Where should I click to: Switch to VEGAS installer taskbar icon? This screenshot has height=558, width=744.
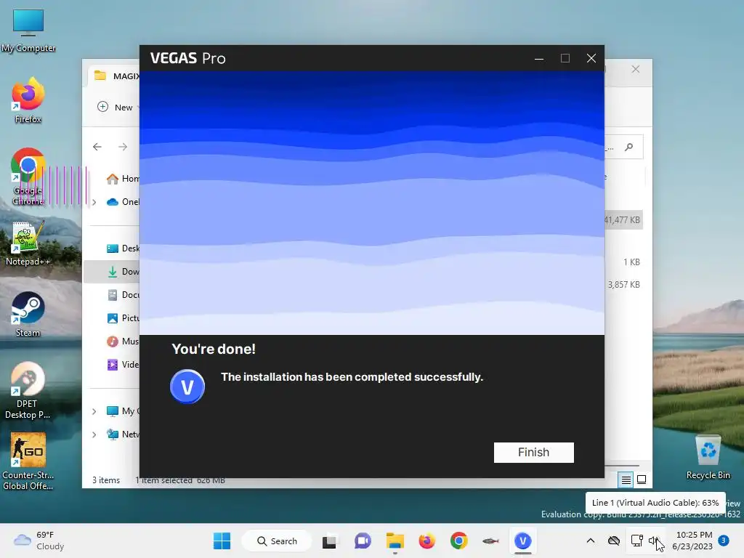point(522,541)
